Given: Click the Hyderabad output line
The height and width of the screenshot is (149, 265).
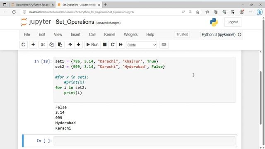Looking at the screenshot, I should pyautogui.click(x=65, y=123).
